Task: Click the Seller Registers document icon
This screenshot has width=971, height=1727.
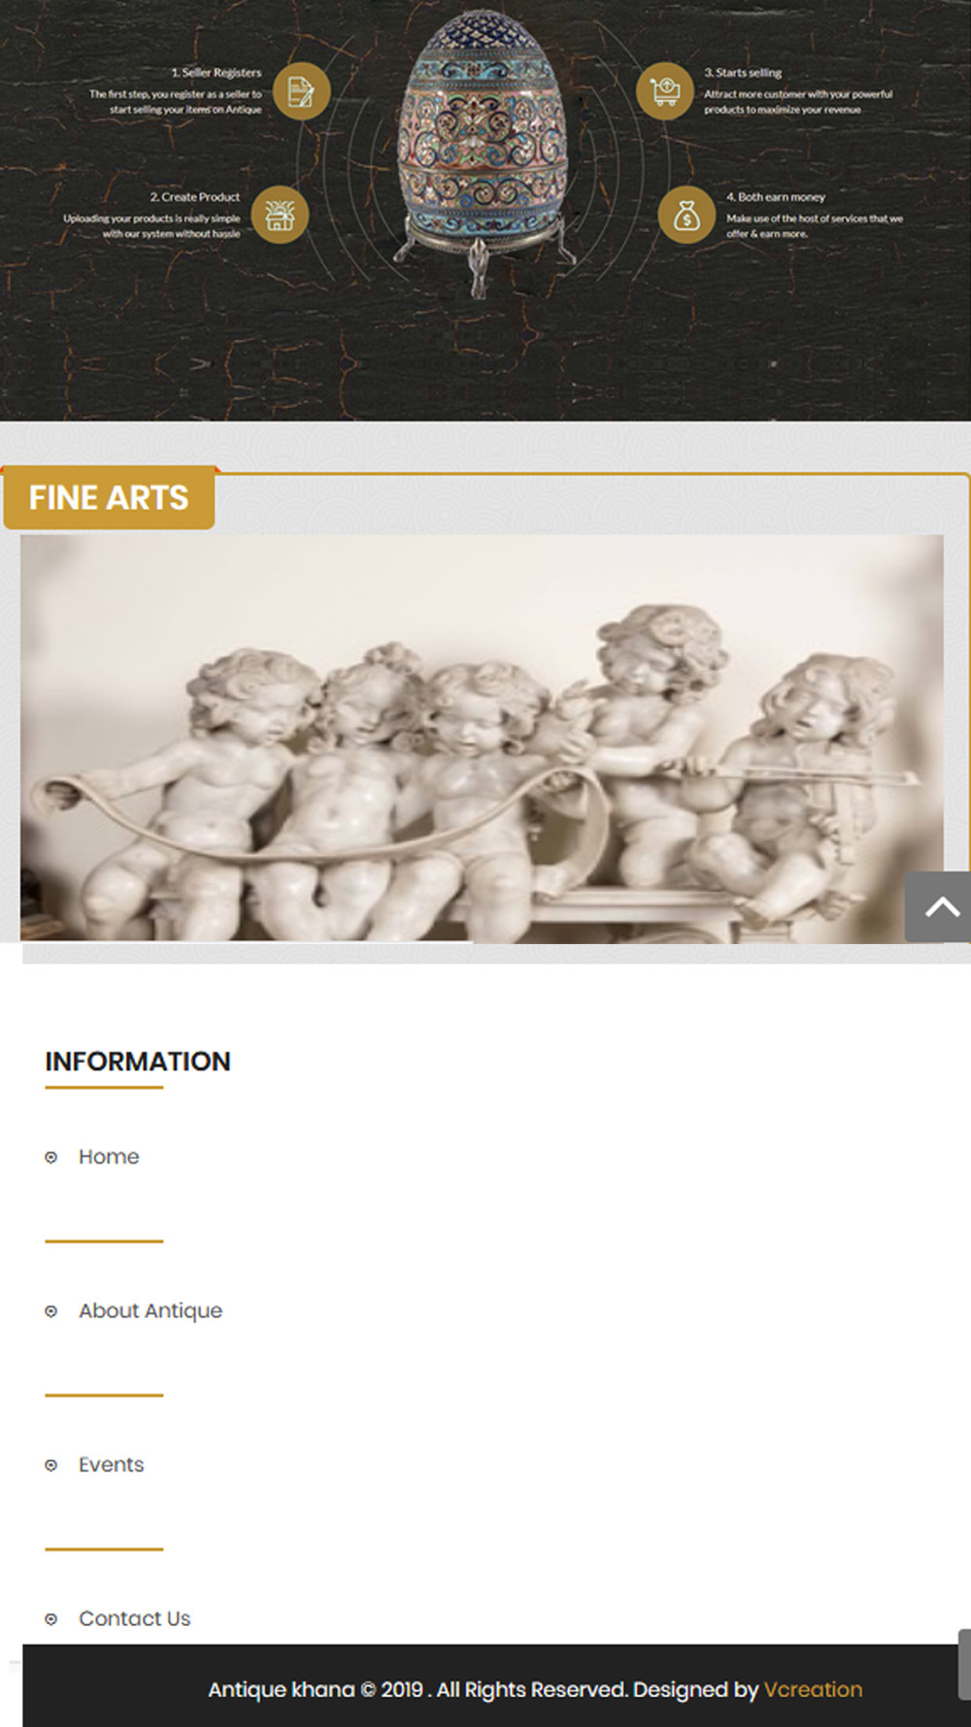Action: coord(301,91)
